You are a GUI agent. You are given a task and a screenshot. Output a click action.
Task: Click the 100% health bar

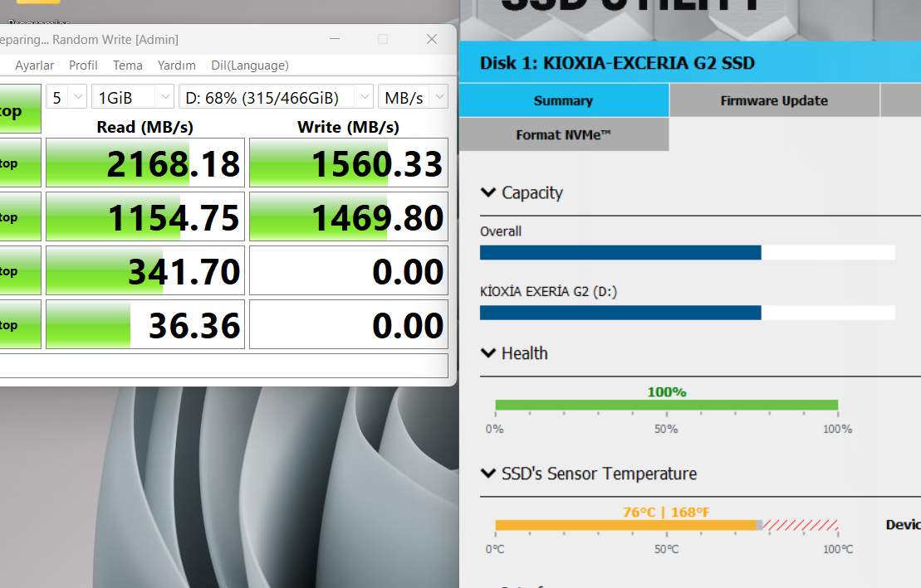click(x=667, y=405)
